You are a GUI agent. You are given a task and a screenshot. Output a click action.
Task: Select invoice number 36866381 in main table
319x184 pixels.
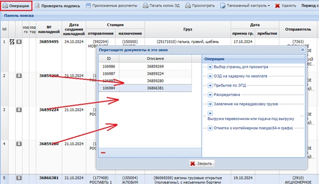(x=49, y=178)
